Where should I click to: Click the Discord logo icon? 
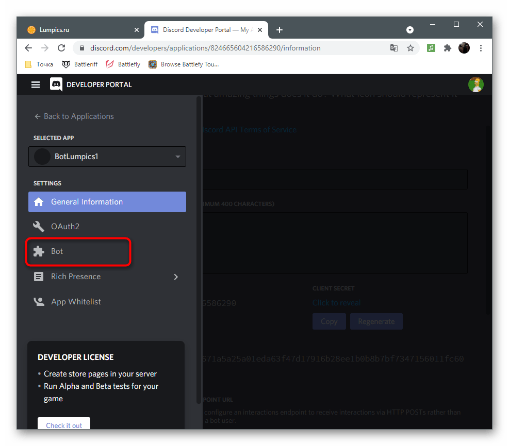coord(56,84)
